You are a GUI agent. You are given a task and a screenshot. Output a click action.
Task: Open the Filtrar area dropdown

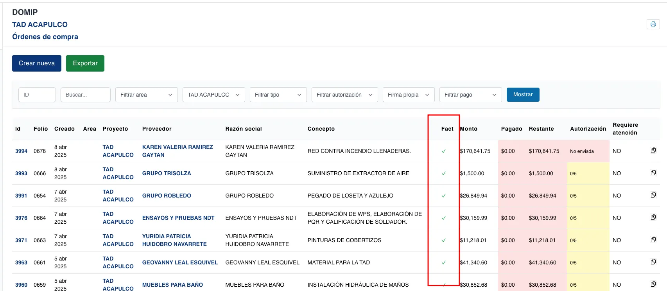(x=146, y=95)
